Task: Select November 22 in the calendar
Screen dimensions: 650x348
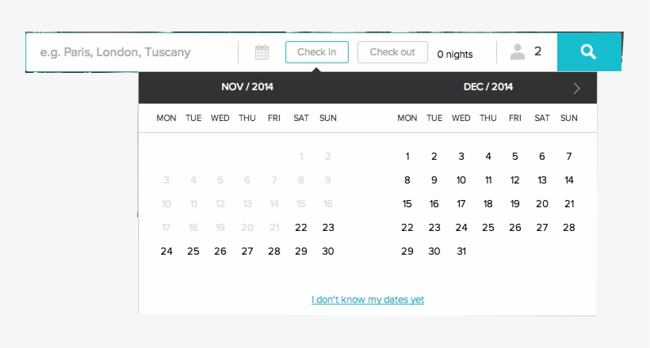Action: 300,228
